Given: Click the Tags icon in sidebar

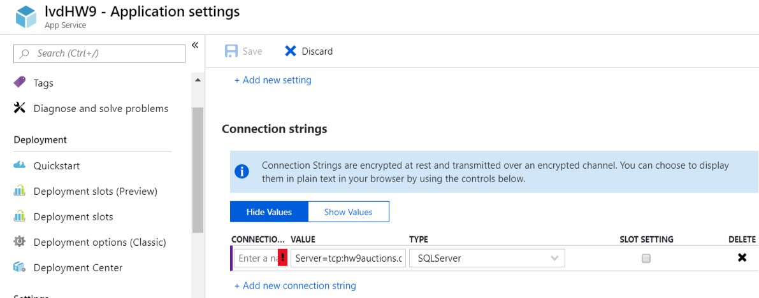Looking at the screenshot, I should click(x=20, y=83).
